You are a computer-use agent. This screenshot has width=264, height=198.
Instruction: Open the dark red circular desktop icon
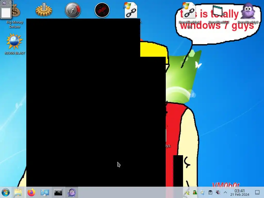(x=102, y=10)
